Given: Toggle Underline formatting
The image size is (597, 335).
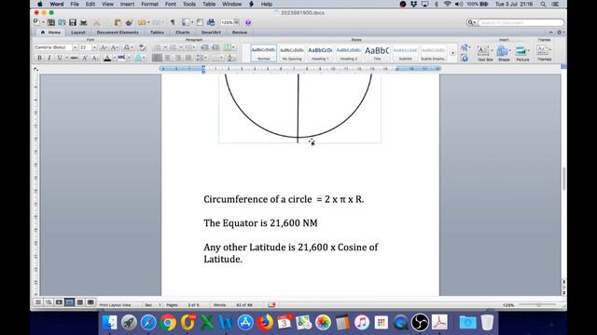Looking at the screenshot, I should click(60, 58).
